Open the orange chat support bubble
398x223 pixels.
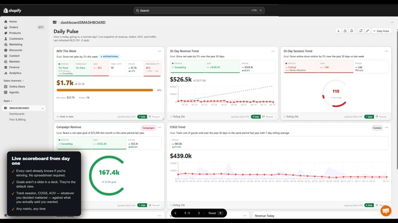(x=386, y=211)
